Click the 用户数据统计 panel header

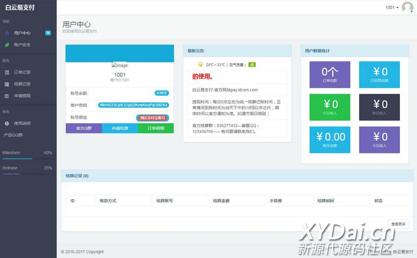[354, 51]
